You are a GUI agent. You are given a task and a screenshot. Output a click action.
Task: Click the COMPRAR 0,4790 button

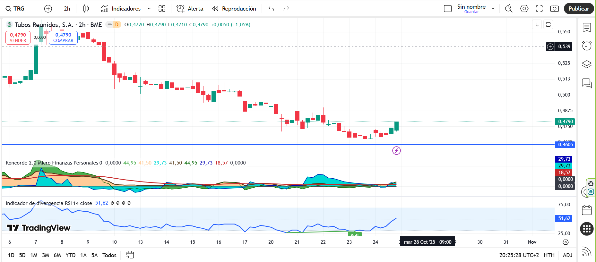pyautogui.click(x=63, y=38)
